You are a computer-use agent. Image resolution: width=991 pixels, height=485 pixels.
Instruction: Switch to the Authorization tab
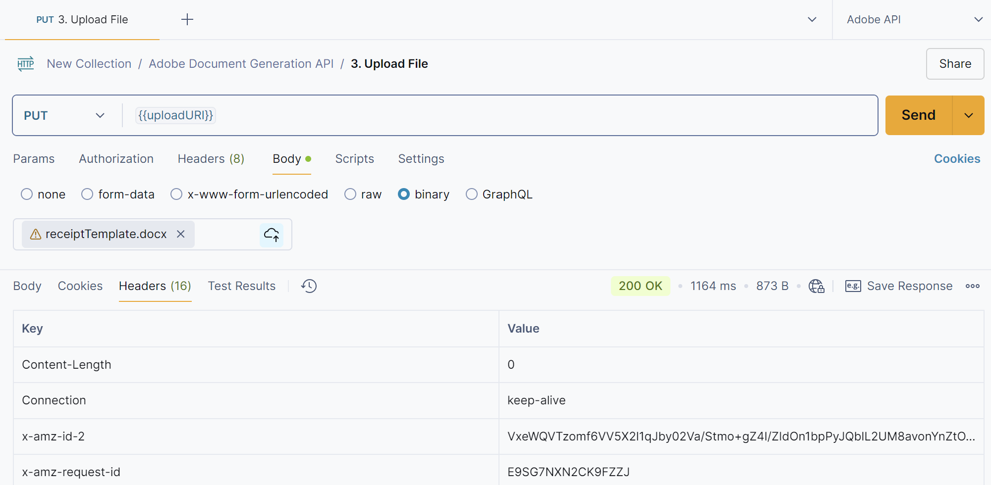click(x=116, y=158)
